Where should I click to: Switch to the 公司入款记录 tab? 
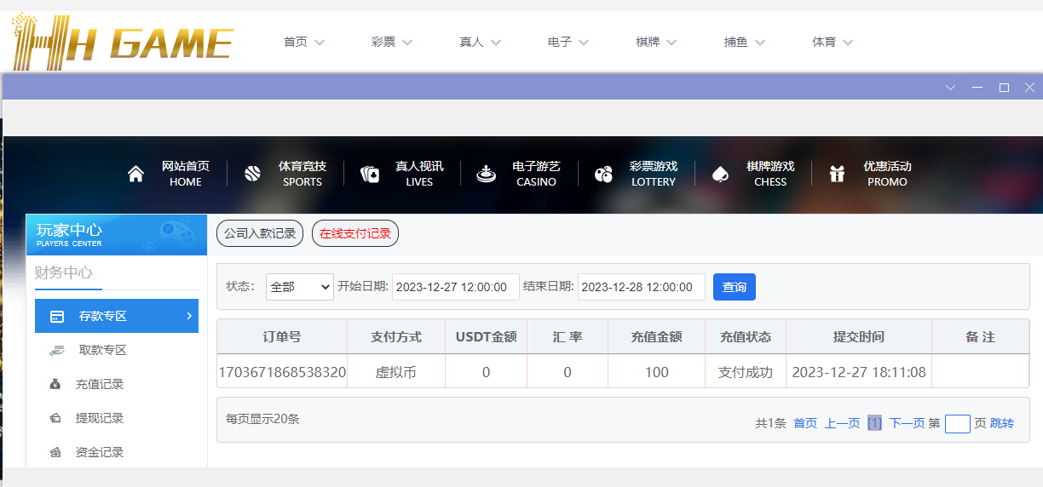coord(260,233)
